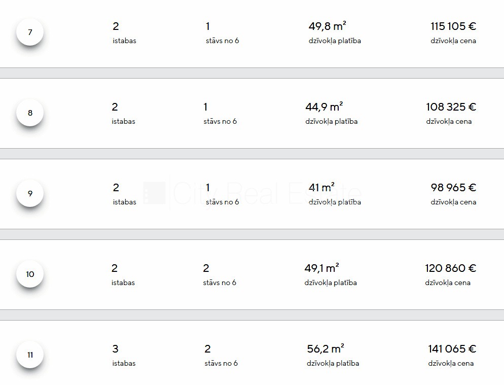Screen dimensions: 504x385
Task: Click the City Real Estate watermark logo
Action: [252, 194]
